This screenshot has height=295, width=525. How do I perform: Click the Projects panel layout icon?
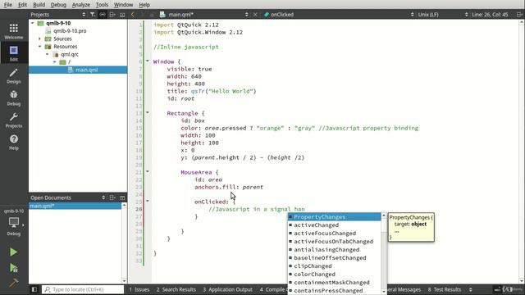[122, 15]
